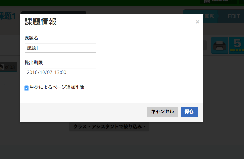Open the 課題1 link in page header
This screenshot has width=244, height=159.
pyautogui.click(x=8, y=16)
